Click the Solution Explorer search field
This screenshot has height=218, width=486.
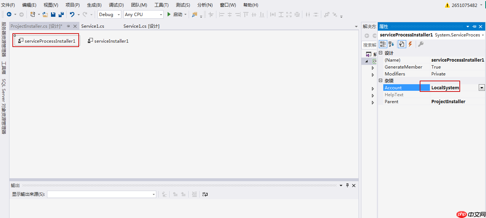369,45
